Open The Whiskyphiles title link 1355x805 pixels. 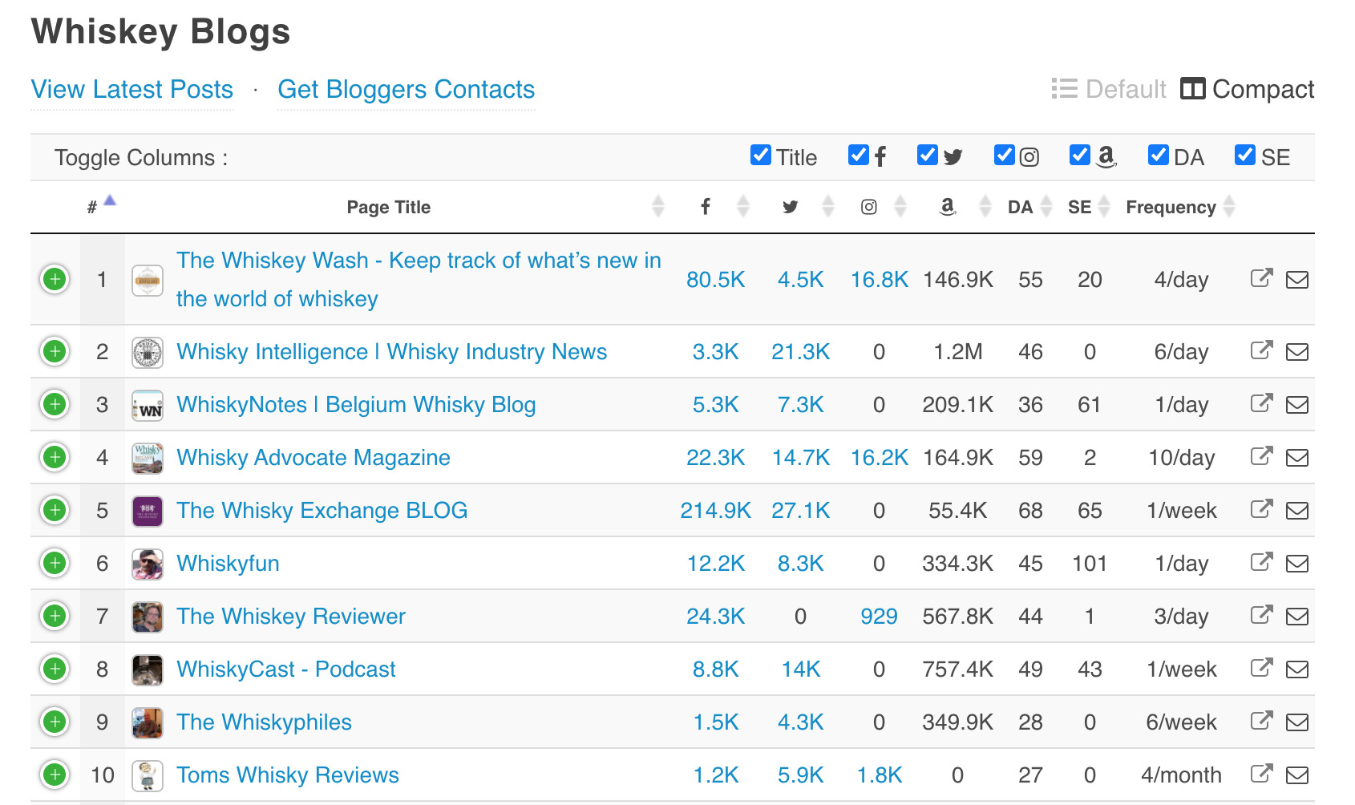(x=264, y=722)
